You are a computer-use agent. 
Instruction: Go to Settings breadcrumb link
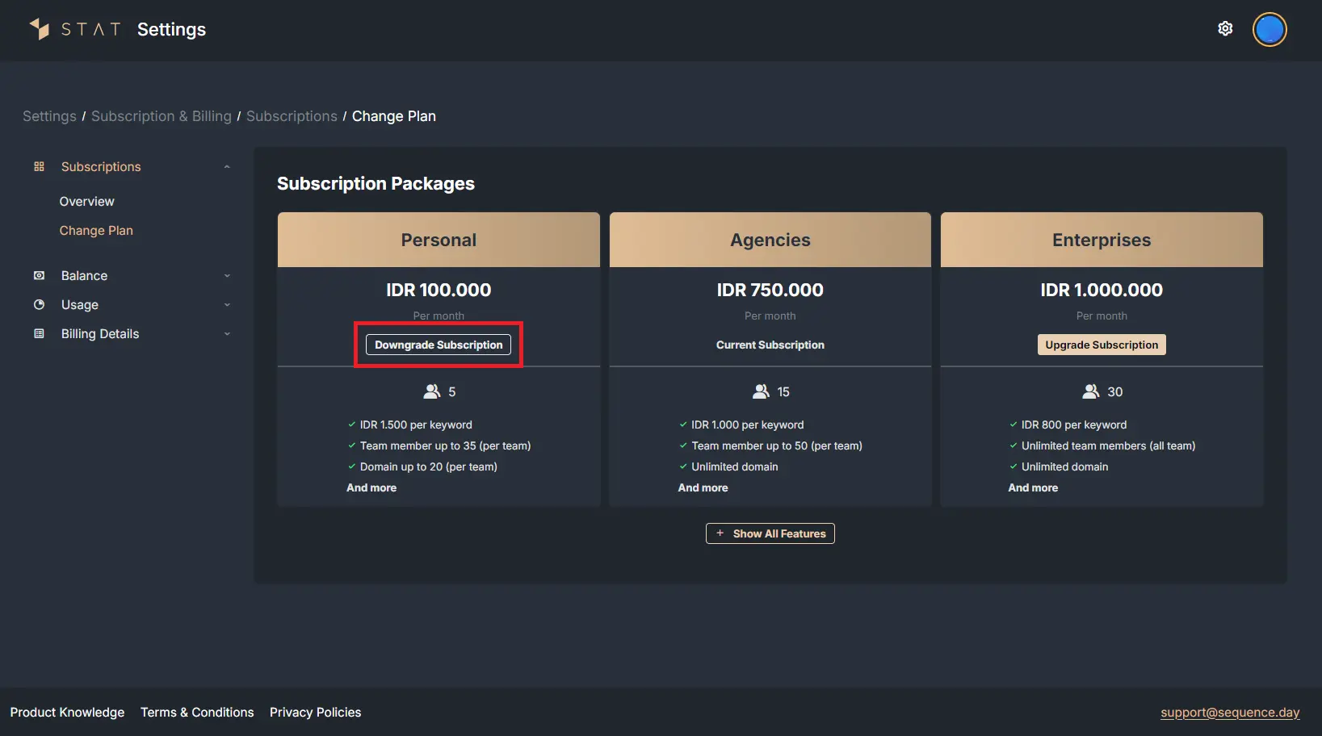pos(49,116)
